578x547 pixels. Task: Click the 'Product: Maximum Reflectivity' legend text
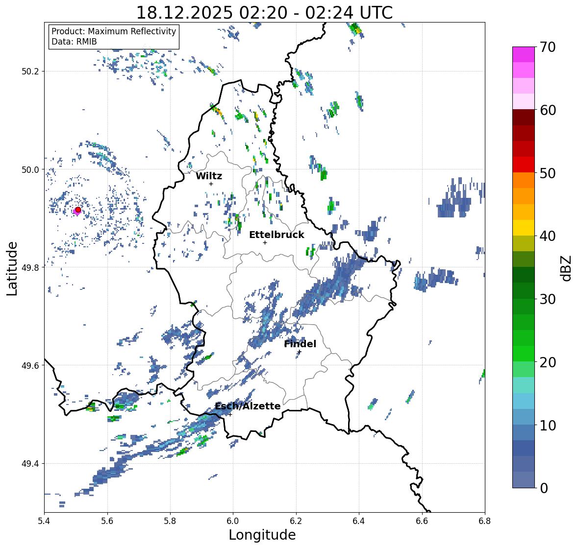tap(114, 31)
